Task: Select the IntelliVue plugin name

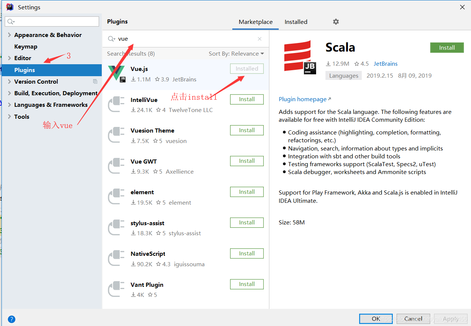Action: point(144,100)
